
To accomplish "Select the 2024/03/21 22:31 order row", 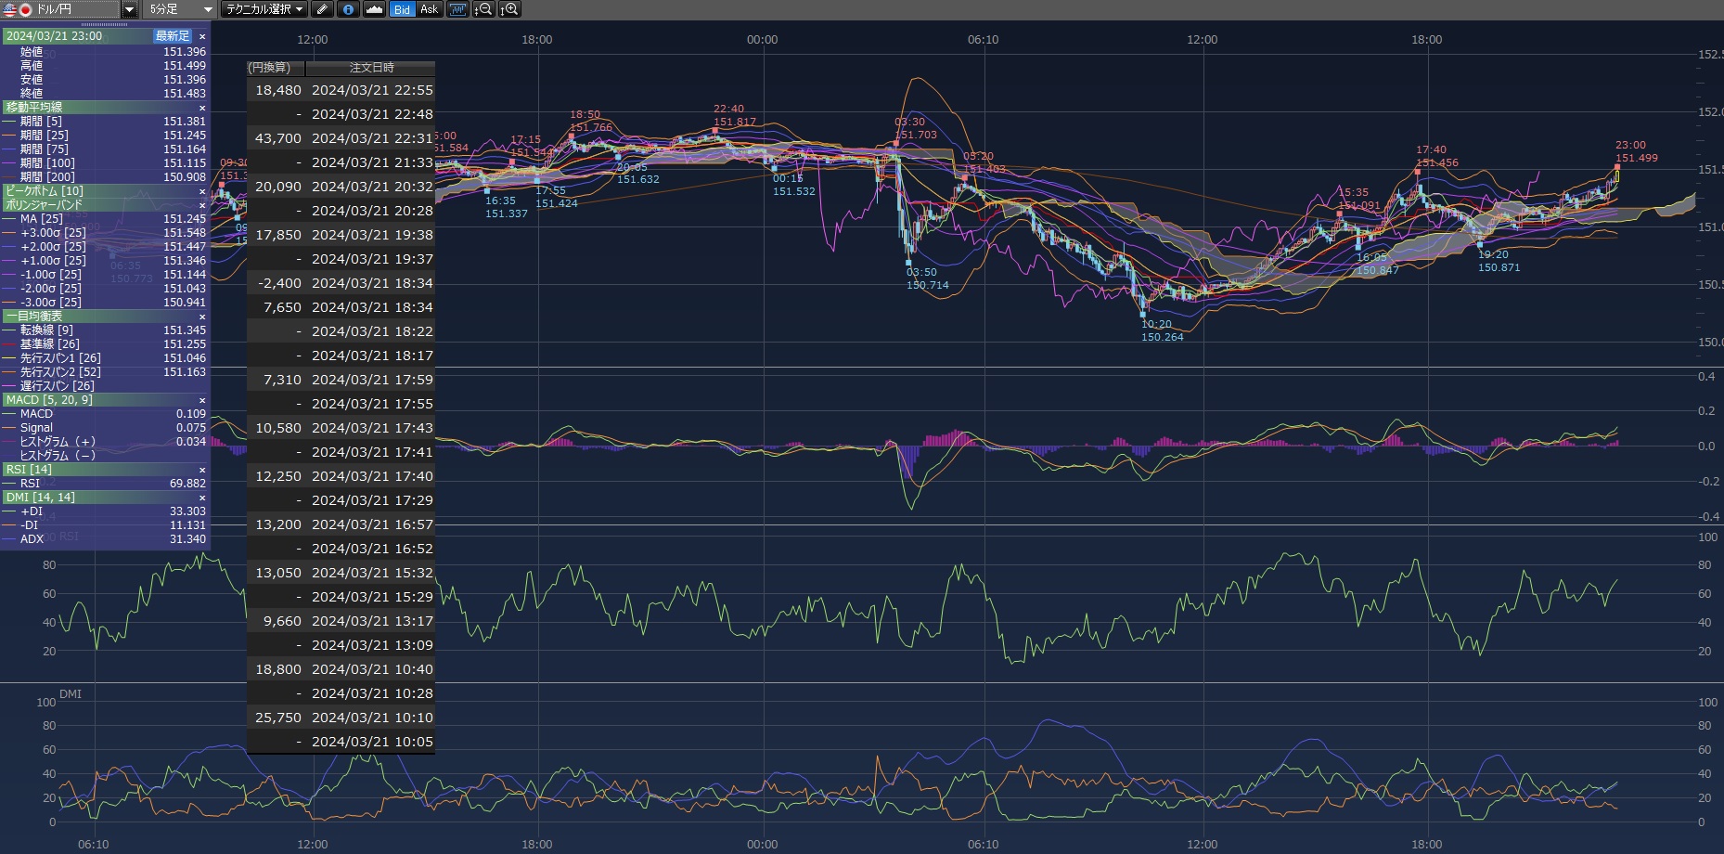I will (x=372, y=138).
